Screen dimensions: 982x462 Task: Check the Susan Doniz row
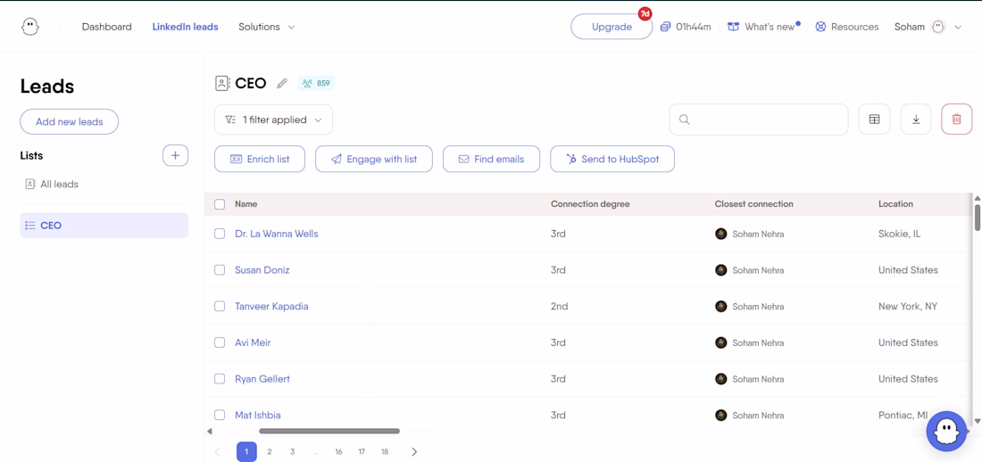pyautogui.click(x=220, y=270)
